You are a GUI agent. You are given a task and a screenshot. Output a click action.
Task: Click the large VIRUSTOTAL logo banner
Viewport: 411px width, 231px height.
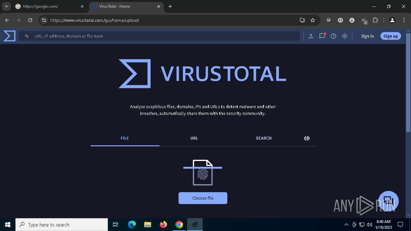202,73
